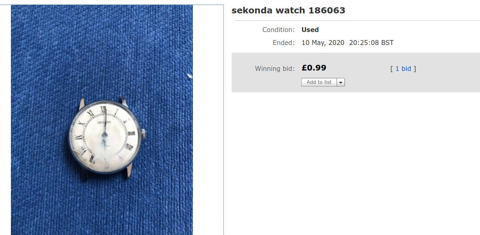Click the Sekonda logo on watch dial
480x235 pixels.
coord(104,122)
